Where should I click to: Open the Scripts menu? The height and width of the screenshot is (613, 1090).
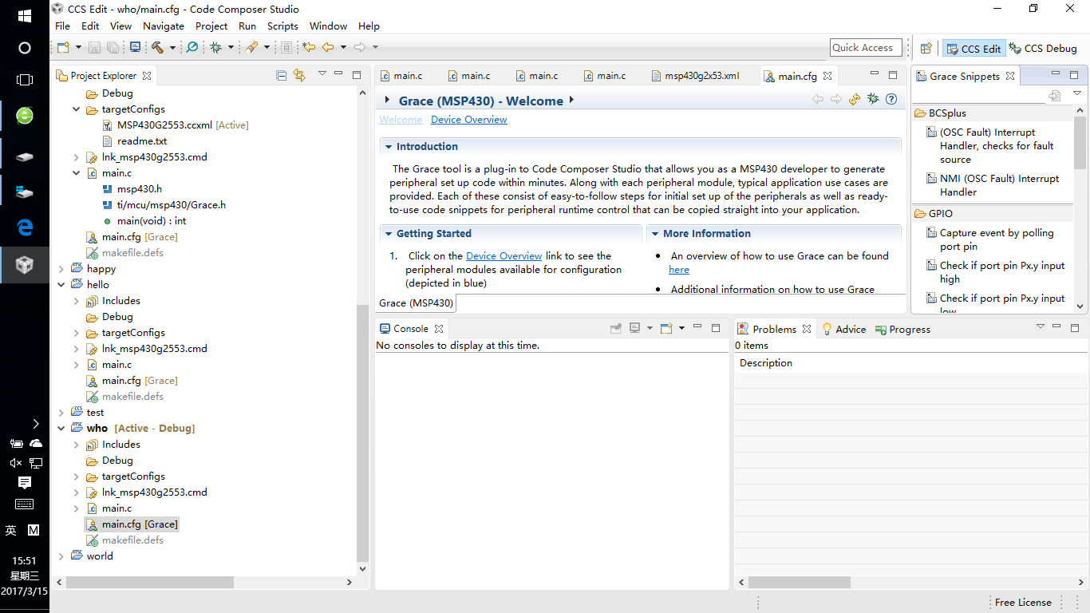[282, 26]
